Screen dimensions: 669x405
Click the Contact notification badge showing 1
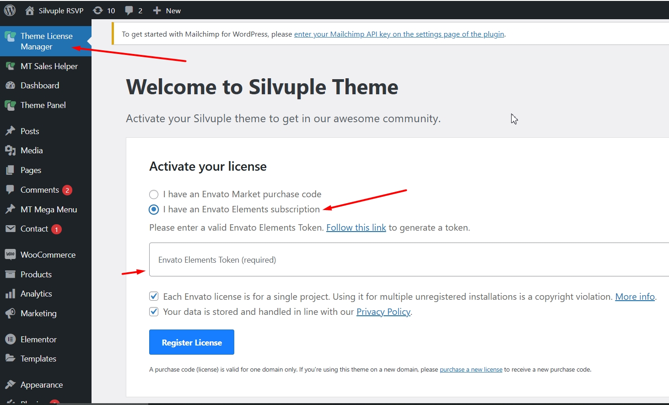(56, 229)
